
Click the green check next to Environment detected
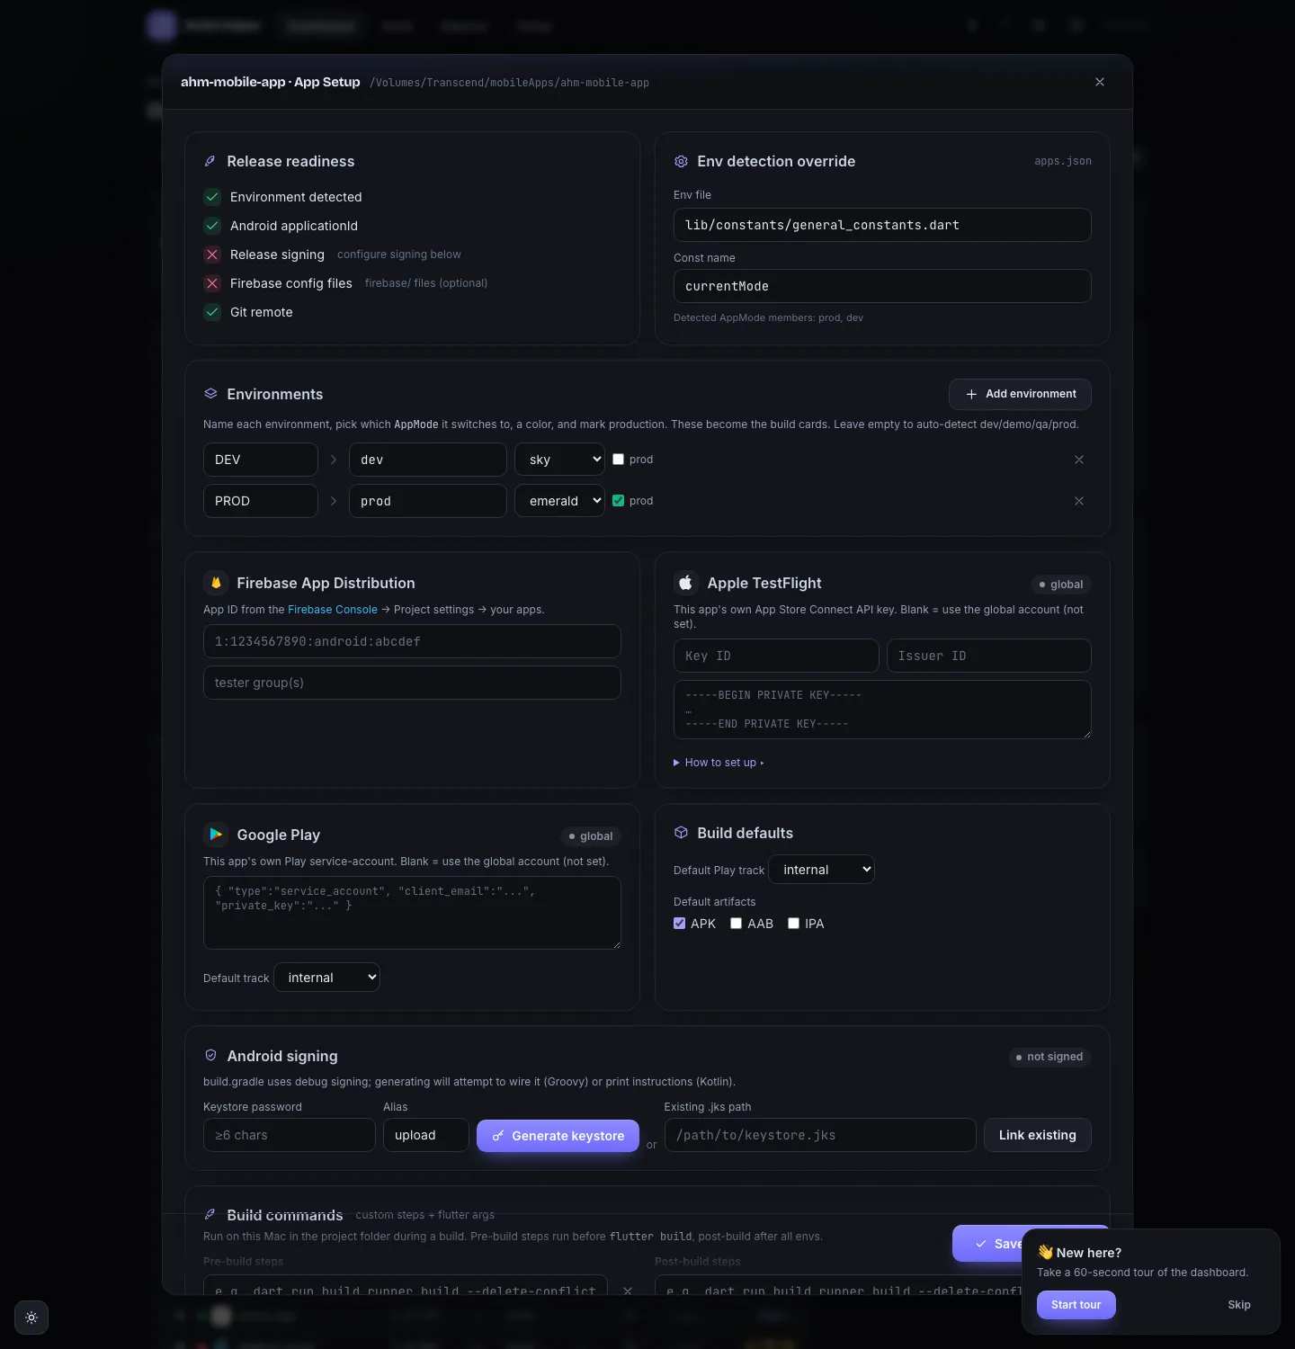(x=212, y=197)
